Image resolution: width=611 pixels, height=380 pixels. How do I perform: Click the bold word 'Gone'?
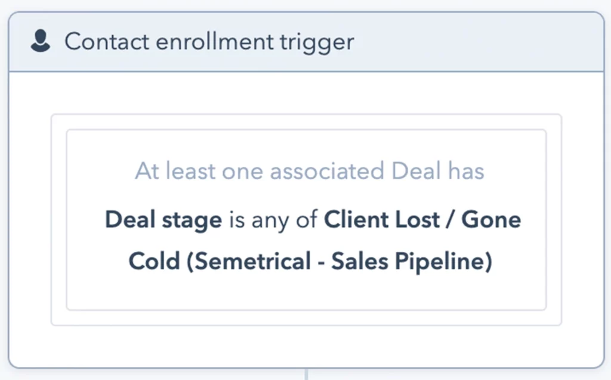pos(491,220)
